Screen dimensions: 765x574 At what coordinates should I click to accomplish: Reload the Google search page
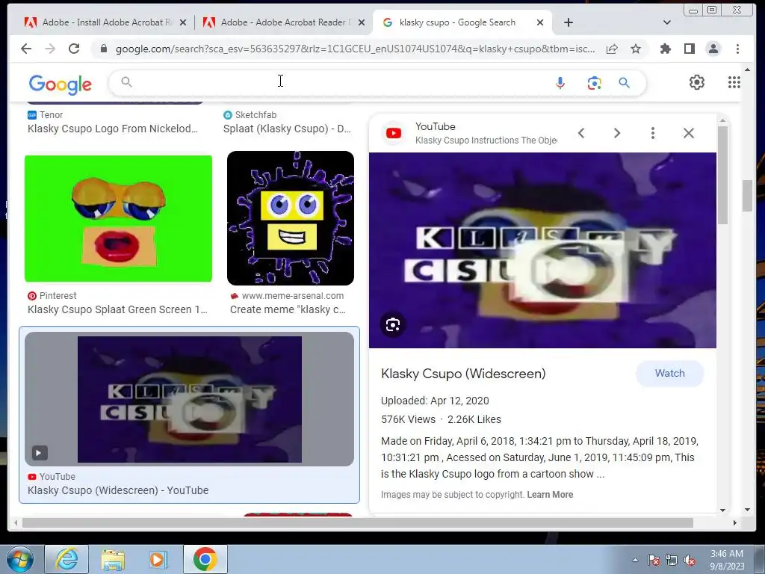coord(74,49)
